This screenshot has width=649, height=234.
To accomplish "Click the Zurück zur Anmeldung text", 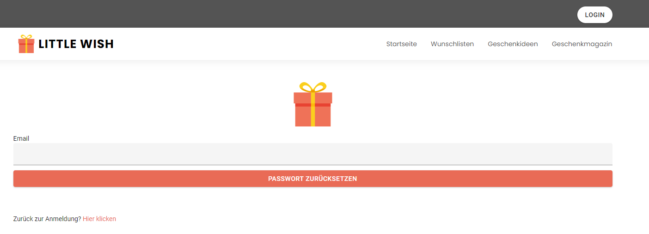I will pos(47,219).
